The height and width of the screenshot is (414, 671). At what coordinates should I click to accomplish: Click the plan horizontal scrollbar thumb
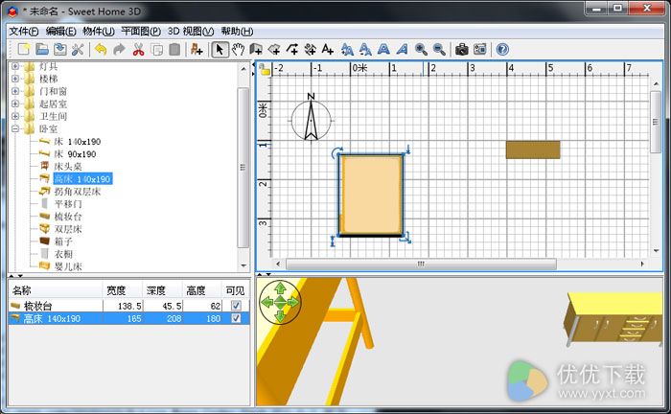(x=421, y=264)
